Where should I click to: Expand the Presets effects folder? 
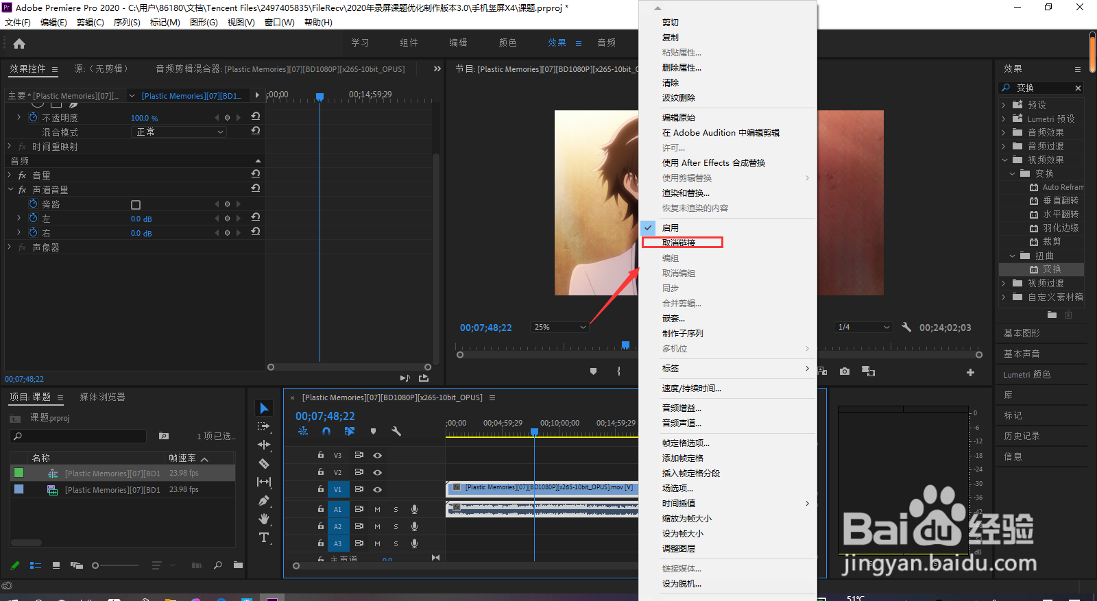click(1003, 105)
